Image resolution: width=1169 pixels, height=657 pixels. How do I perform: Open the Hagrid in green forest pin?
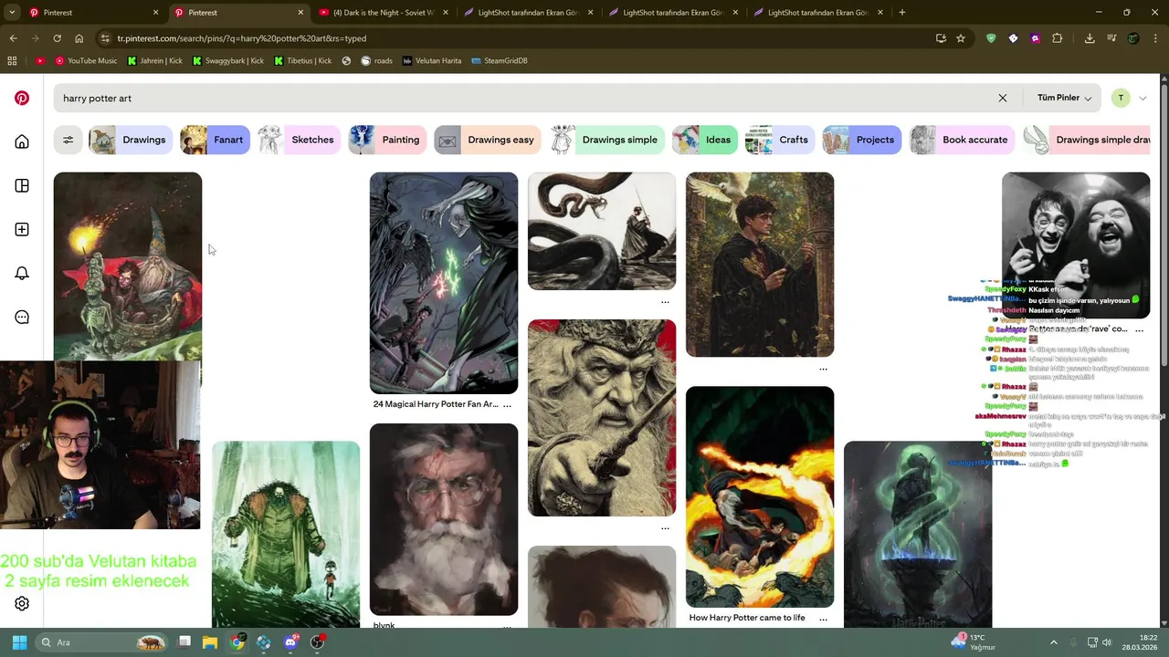pyautogui.click(x=286, y=534)
